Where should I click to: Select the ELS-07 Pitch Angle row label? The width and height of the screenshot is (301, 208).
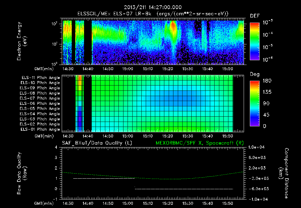(x=40, y=98)
